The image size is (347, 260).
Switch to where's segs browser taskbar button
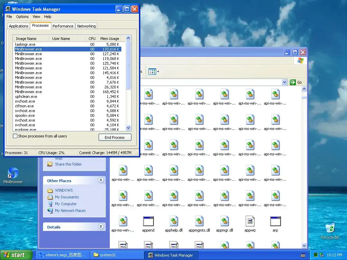pyautogui.click(x=63, y=255)
